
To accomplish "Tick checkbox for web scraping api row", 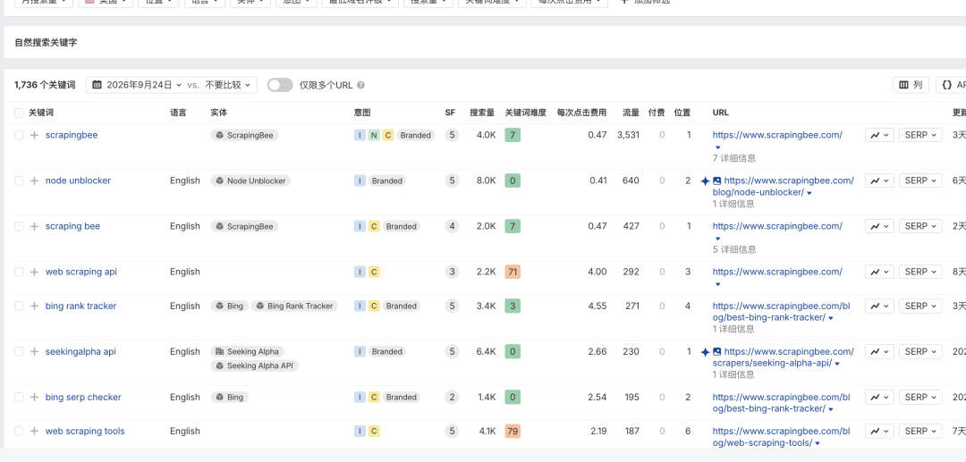I will [x=19, y=272].
